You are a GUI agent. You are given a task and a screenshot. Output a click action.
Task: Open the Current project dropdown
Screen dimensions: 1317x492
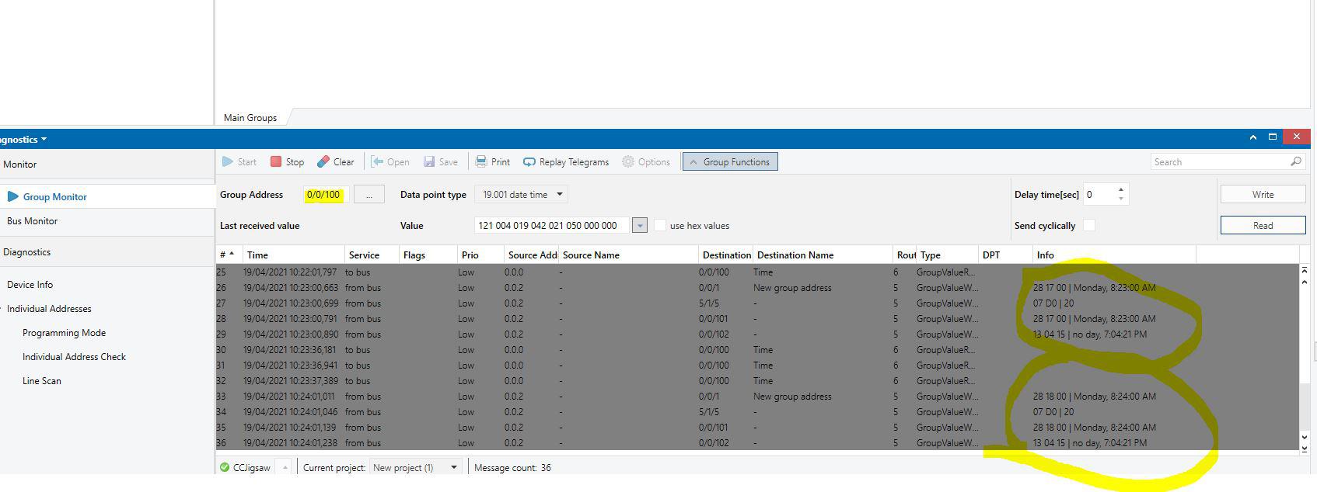453,467
